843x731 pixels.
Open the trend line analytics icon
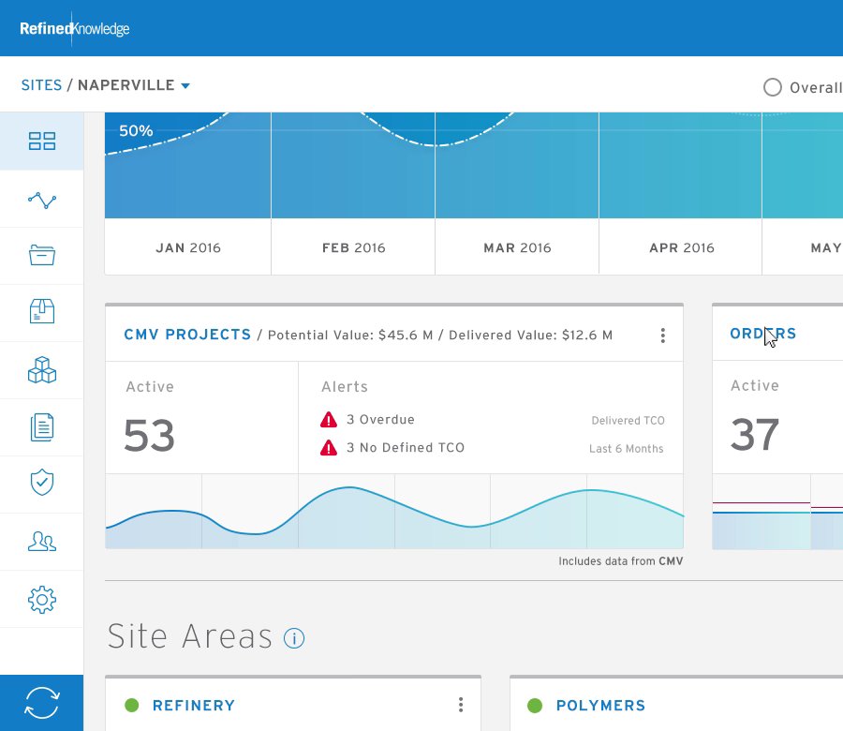coord(42,201)
